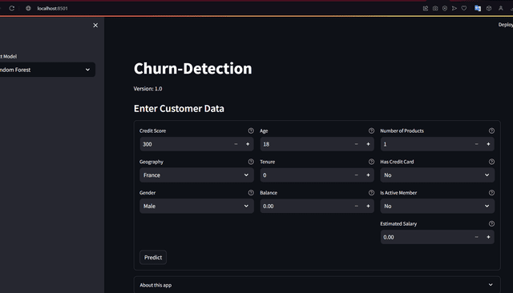Show help tooltip for Credit Score

point(251,130)
